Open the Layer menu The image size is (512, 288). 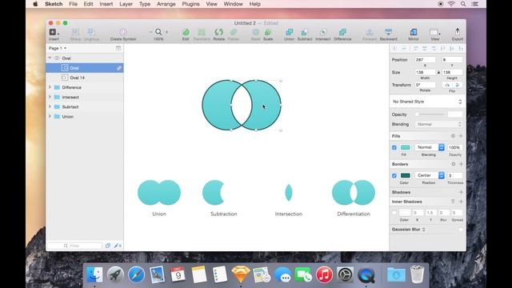tap(126, 4)
